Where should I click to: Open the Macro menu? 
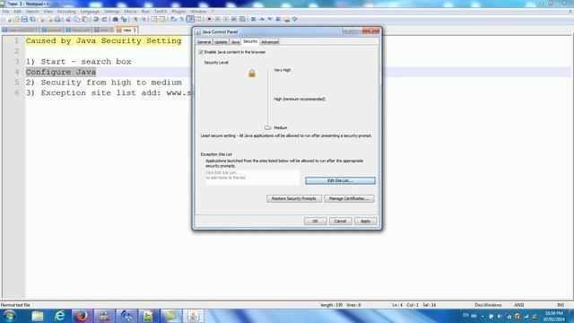130,12
